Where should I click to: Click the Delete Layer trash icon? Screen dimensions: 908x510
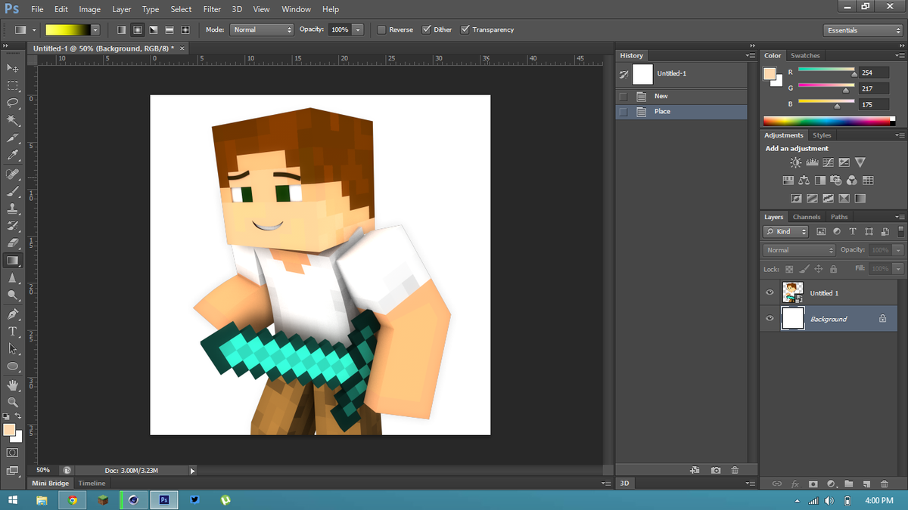(885, 484)
